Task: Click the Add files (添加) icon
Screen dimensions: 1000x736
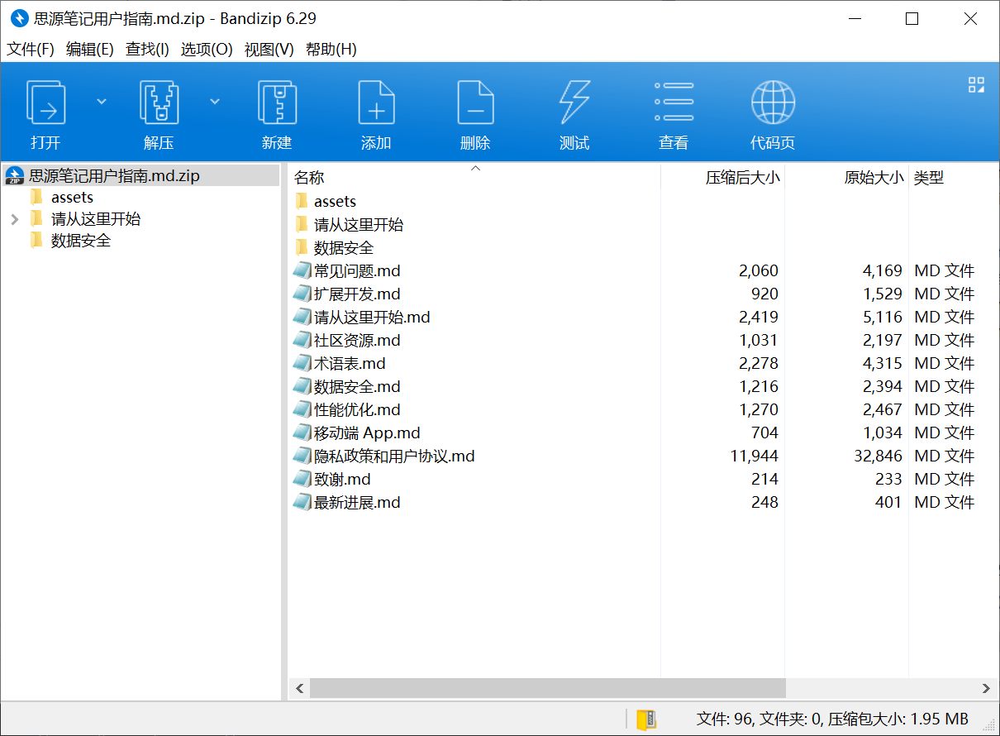Action: coord(376,103)
